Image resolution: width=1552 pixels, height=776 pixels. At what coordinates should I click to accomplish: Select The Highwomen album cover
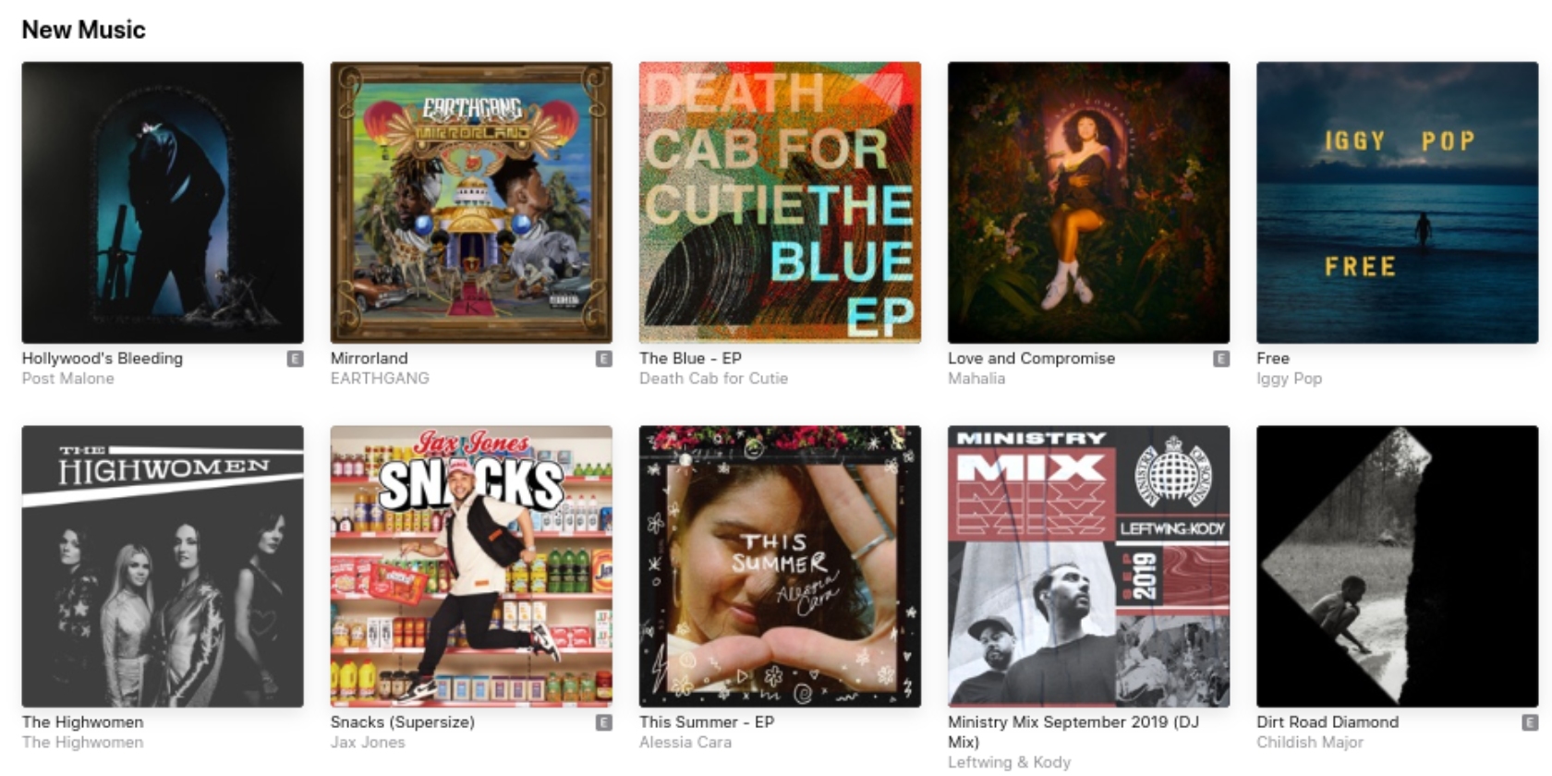[163, 566]
